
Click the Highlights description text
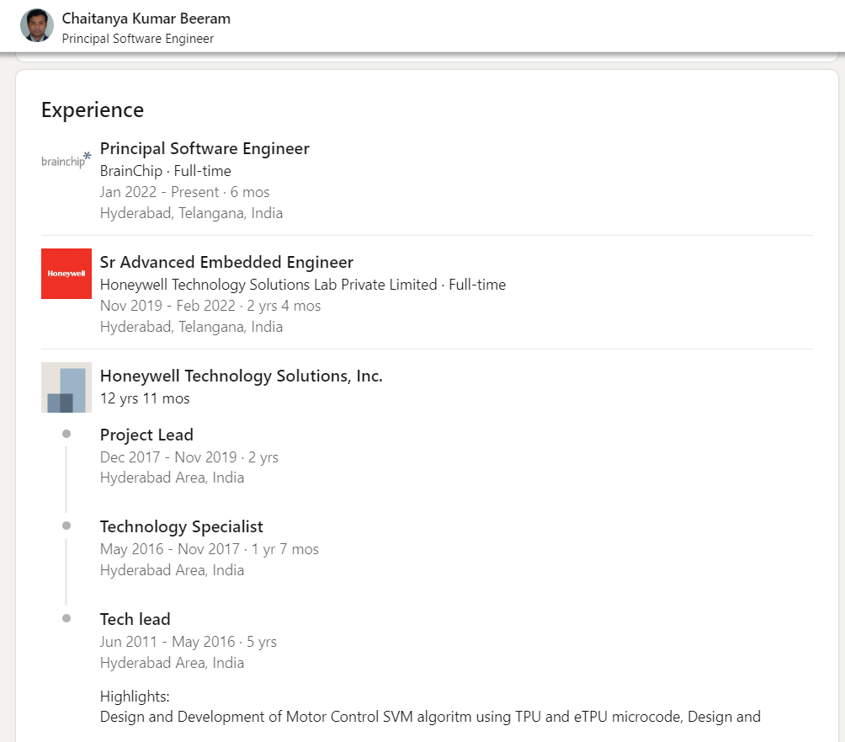[x=429, y=717]
